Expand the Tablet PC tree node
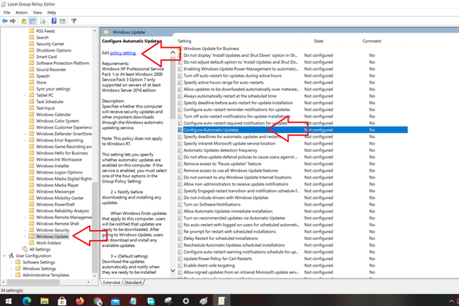Screen dimensions: 459x306 pos(25,96)
